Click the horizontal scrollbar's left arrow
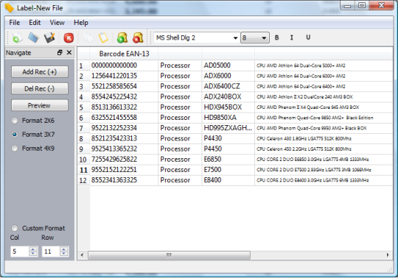 (x=82, y=255)
